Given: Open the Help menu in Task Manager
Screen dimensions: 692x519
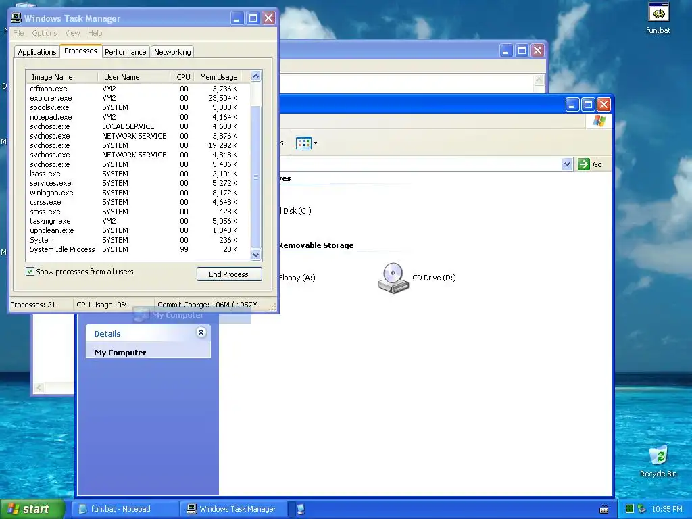Looking at the screenshot, I should pyautogui.click(x=95, y=33).
